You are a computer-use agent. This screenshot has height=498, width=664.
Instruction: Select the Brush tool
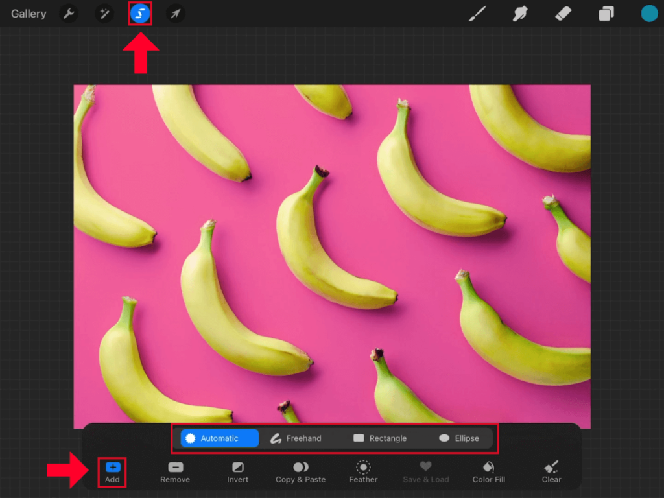(x=478, y=13)
